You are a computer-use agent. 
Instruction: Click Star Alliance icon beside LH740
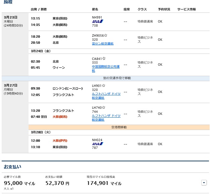tap(103, 107)
